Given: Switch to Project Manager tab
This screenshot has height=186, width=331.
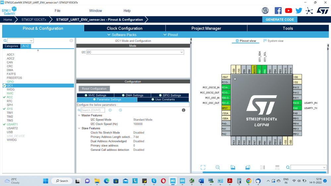Looking at the screenshot, I should [x=206, y=28].
